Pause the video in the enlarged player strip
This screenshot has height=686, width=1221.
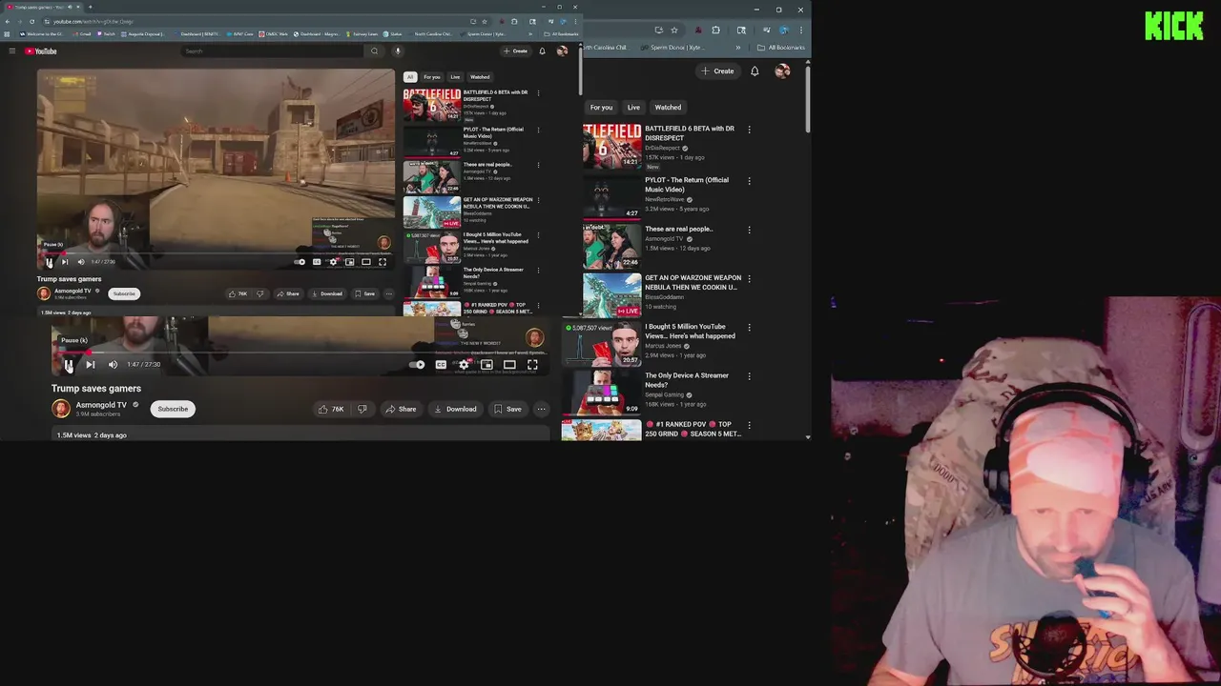click(68, 364)
